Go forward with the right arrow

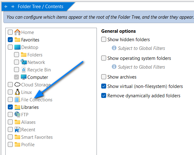click(x=13, y=7)
